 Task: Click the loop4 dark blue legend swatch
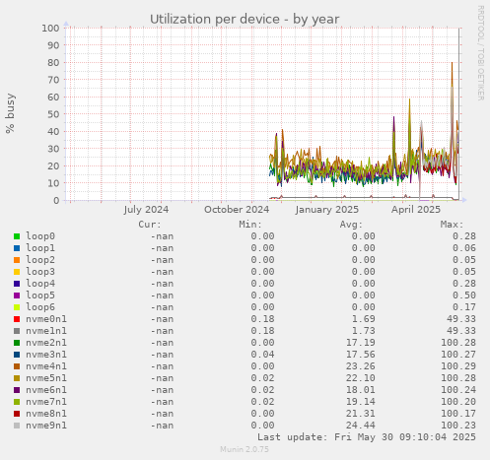17,284
